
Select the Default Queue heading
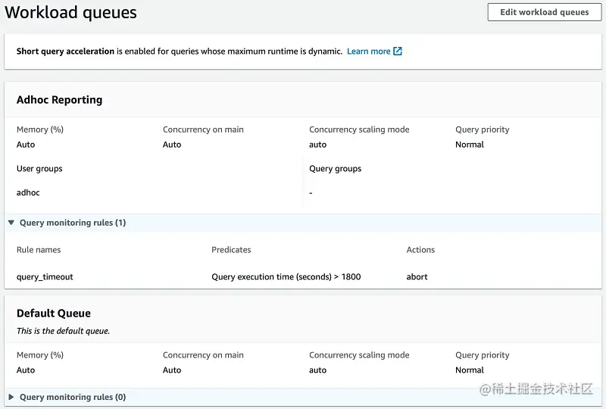53,314
